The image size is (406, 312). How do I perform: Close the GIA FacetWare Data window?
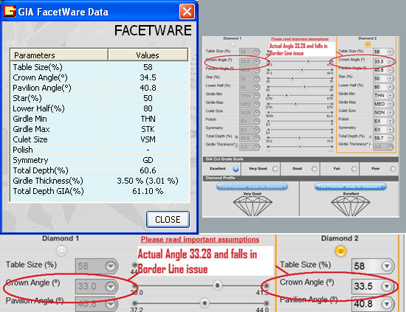[187, 12]
